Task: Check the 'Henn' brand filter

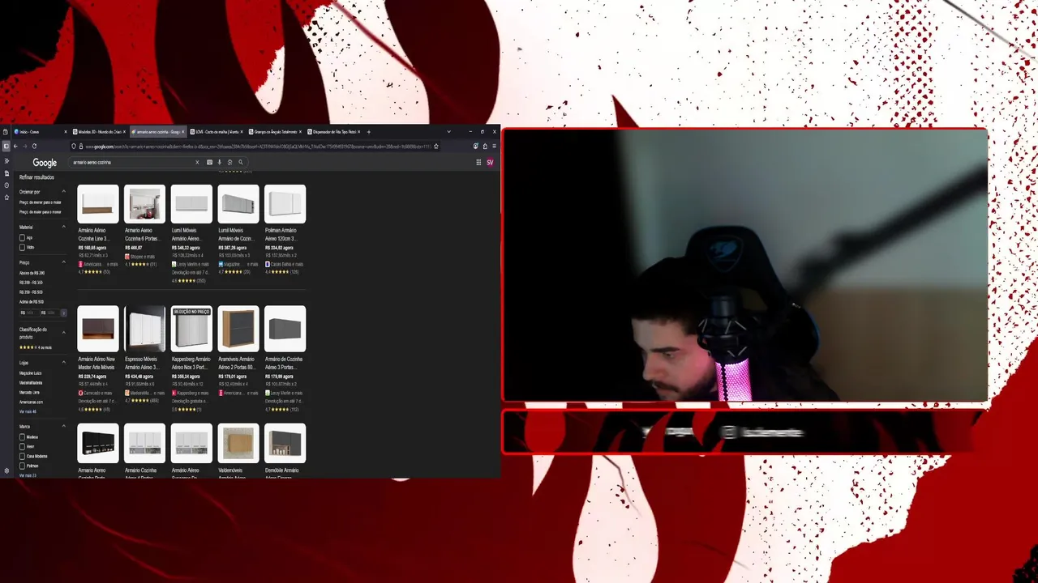Action: [22, 446]
